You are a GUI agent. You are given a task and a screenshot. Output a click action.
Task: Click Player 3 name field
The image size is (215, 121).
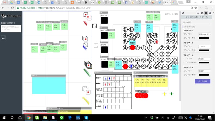tap(204, 59)
